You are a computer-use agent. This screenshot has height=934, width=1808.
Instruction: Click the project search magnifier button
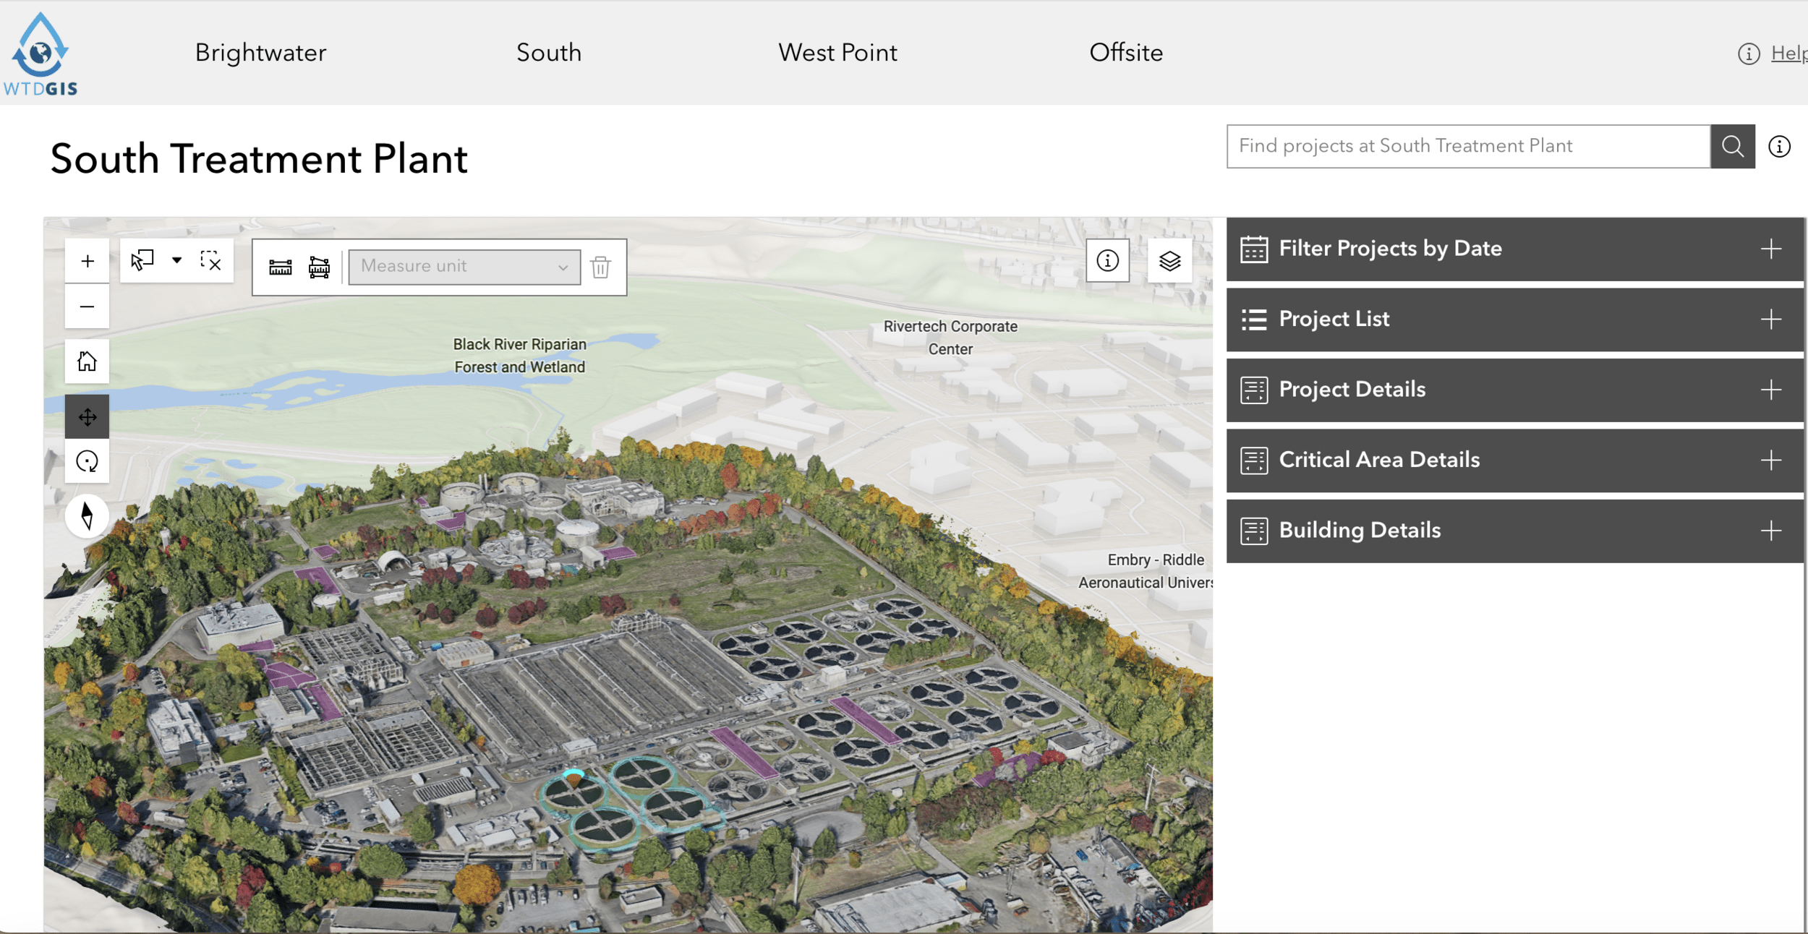tap(1732, 146)
